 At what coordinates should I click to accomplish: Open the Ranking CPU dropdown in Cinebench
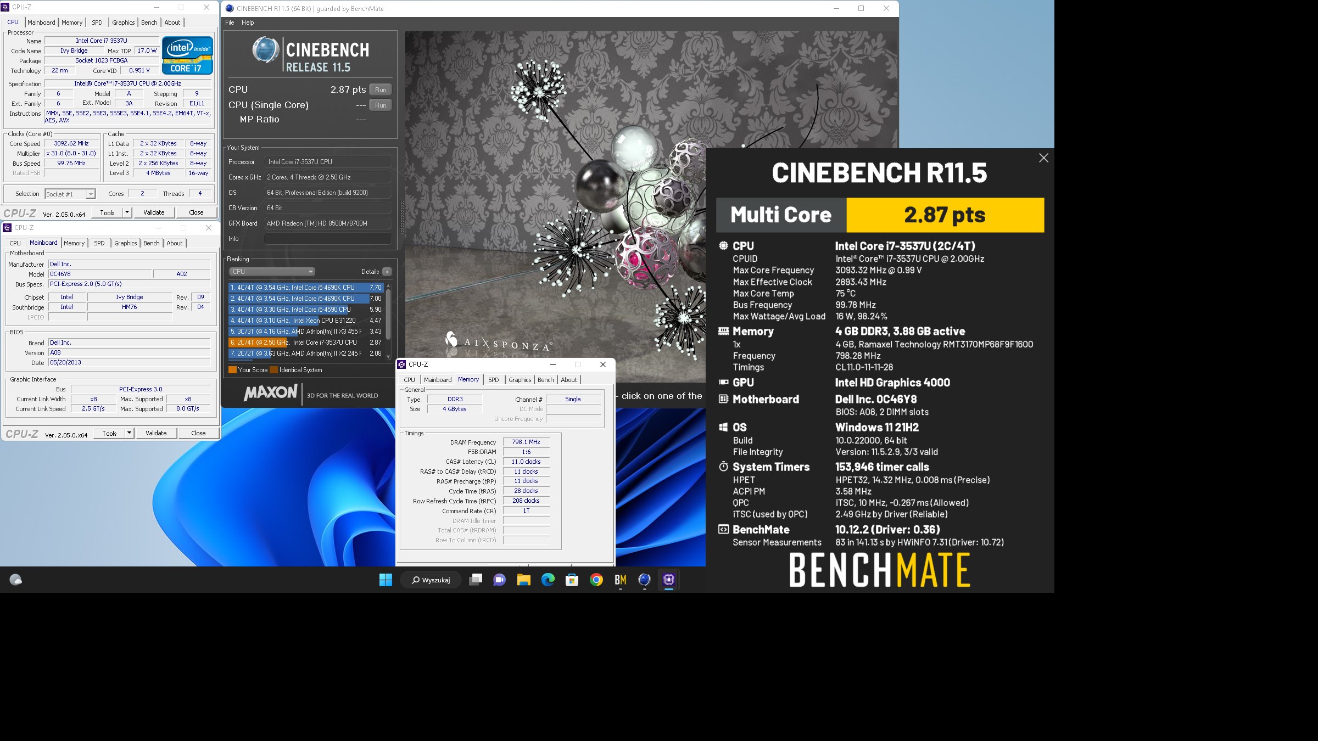click(272, 272)
